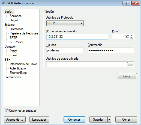Select the Preferencias tree item
This screenshot has height=125, width=141.
click(13, 77)
